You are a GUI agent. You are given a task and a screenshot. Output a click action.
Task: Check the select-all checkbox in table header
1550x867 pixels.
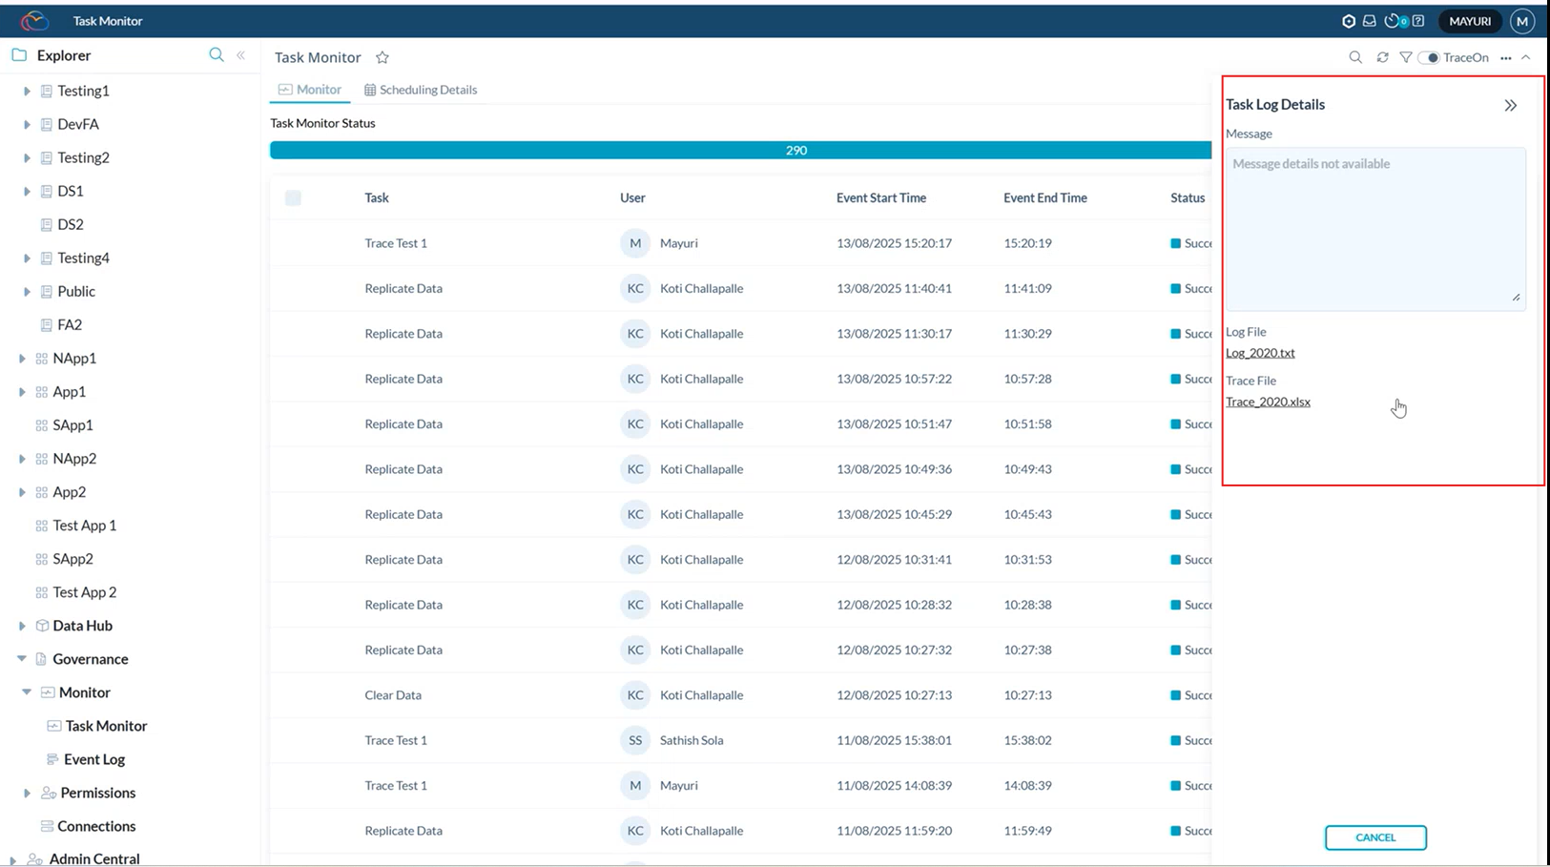[293, 197]
